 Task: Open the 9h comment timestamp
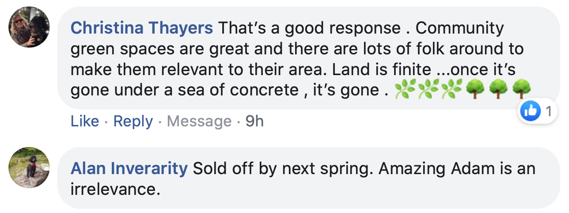(254, 121)
